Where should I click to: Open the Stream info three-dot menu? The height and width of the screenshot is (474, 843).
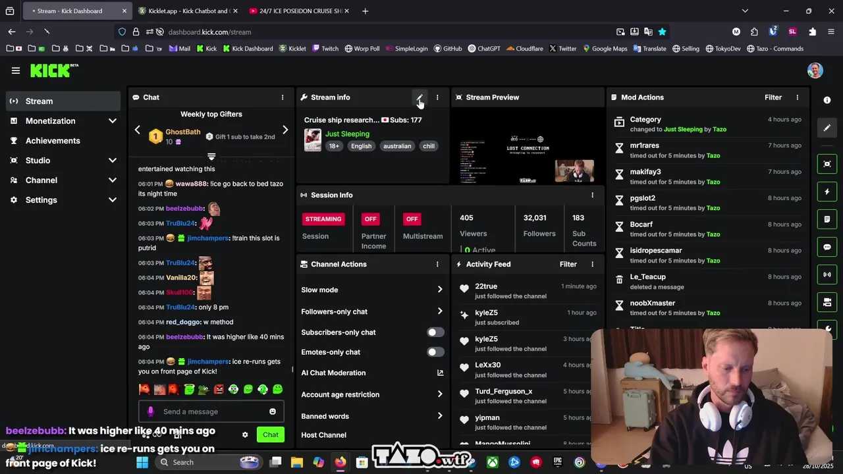(437, 97)
